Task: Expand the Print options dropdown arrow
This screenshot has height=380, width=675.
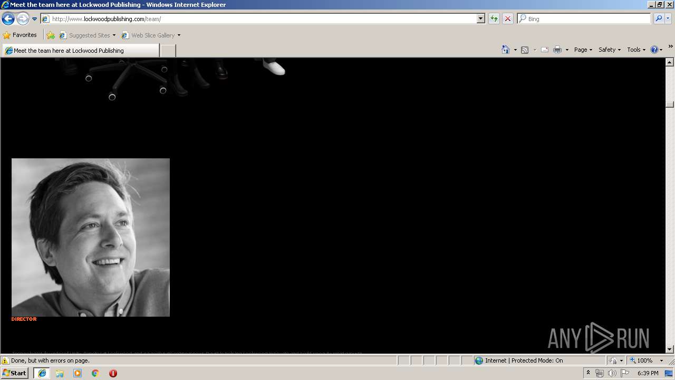Action: (x=567, y=50)
